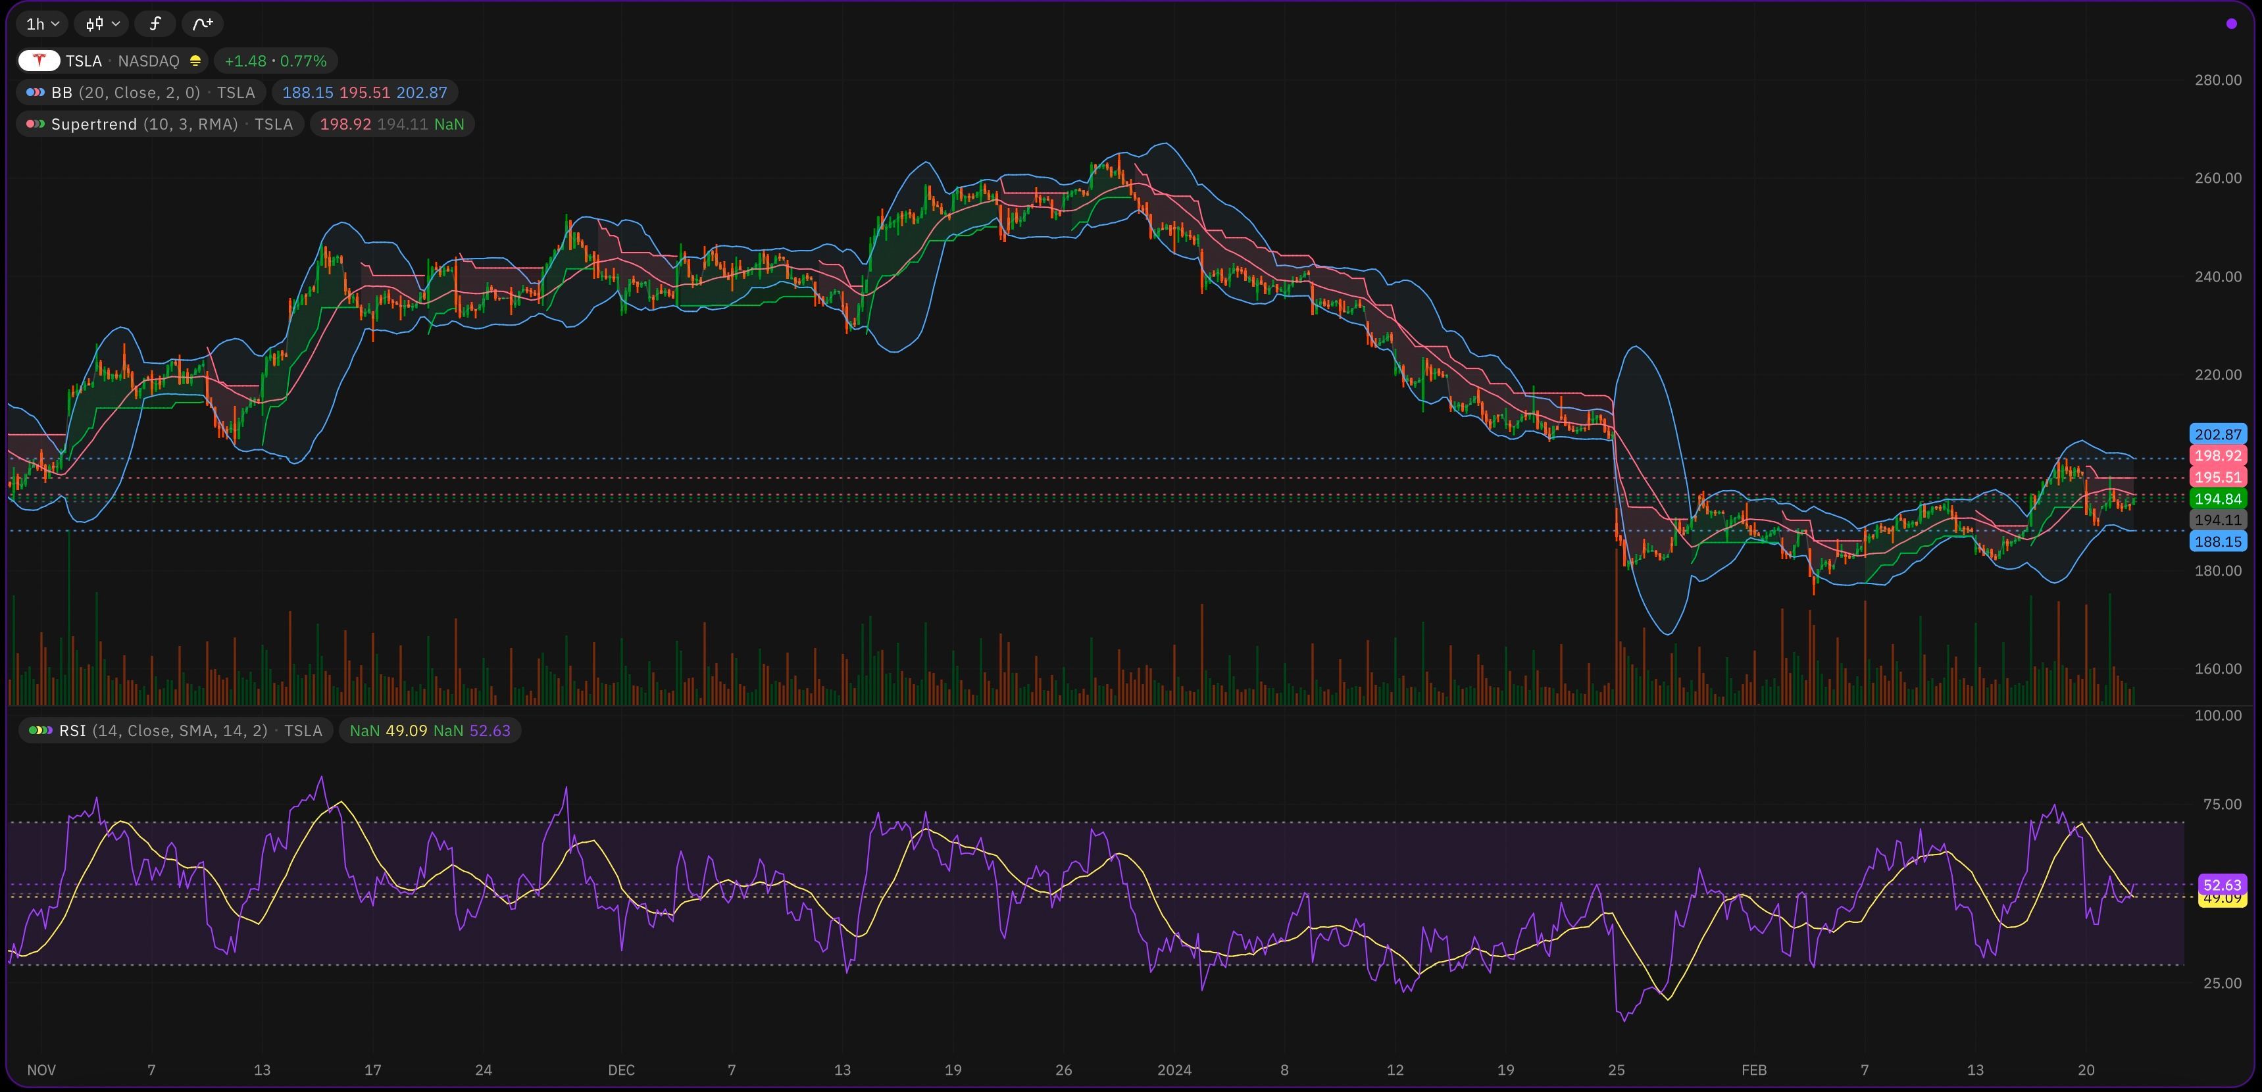Click the BB indicator color dots
This screenshot has width=2262, height=1092.
[x=35, y=92]
